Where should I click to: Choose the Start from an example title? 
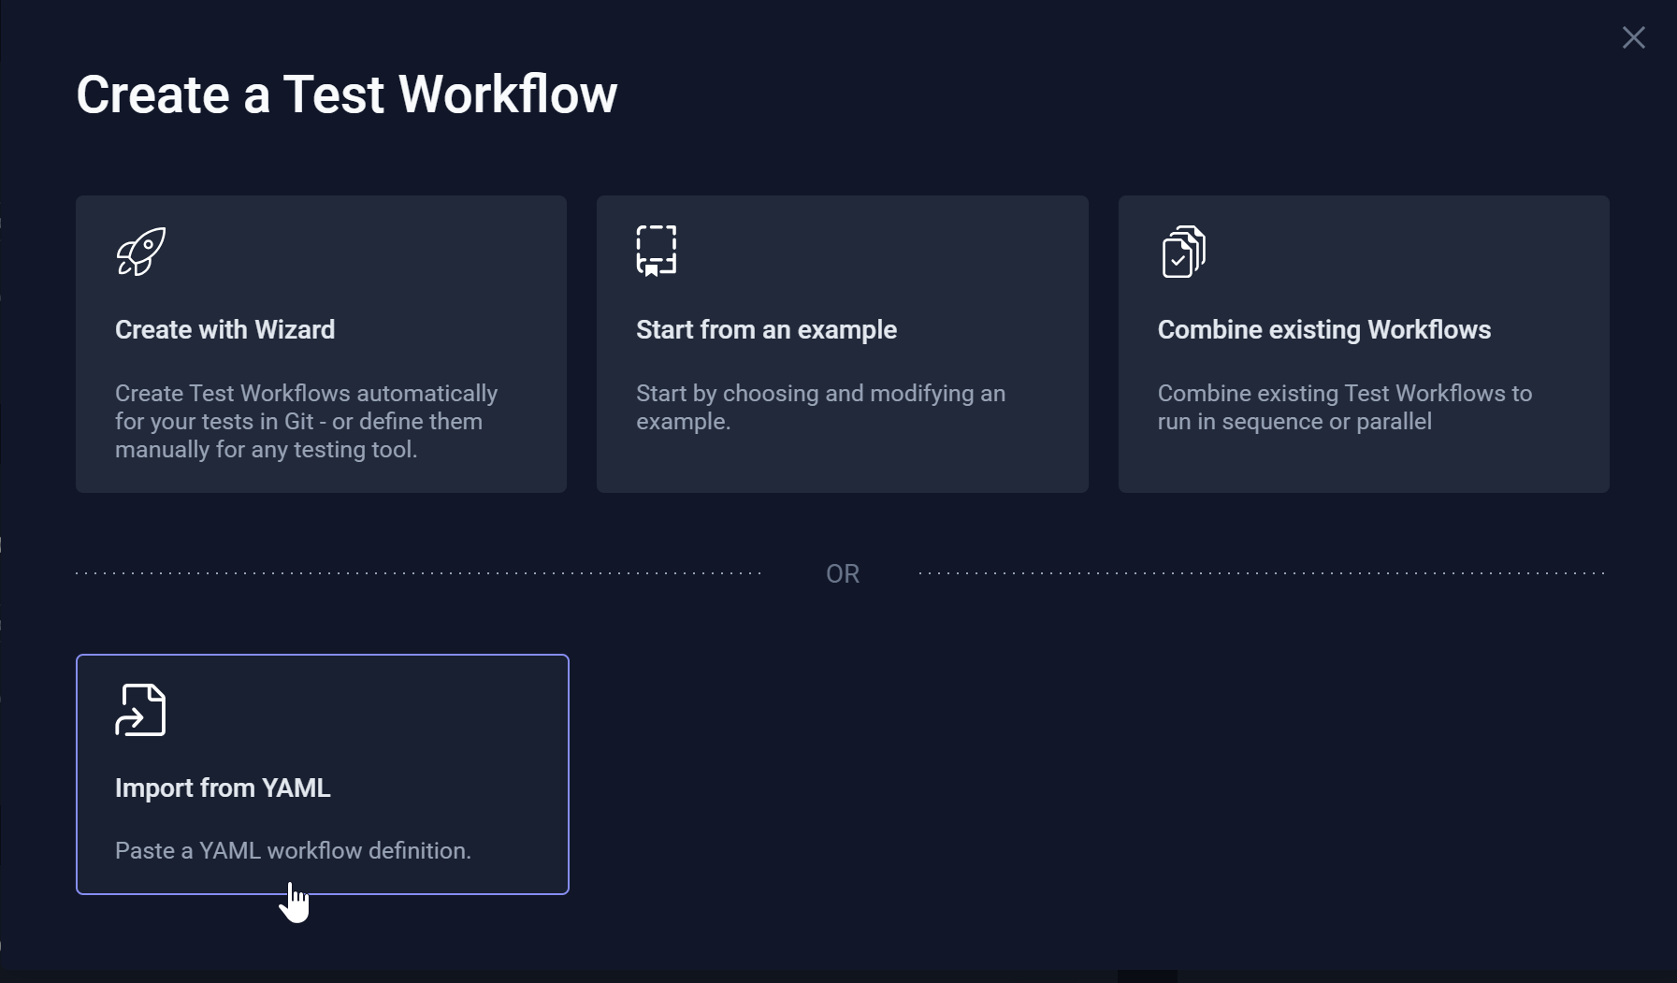click(x=766, y=330)
